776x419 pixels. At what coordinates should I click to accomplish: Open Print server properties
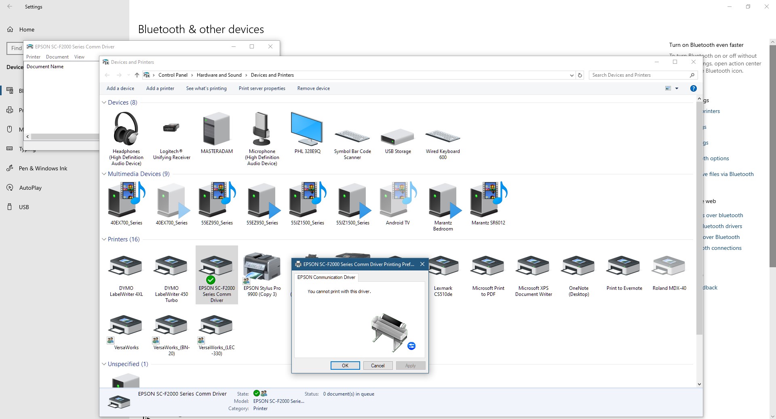(x=262, y=88)
